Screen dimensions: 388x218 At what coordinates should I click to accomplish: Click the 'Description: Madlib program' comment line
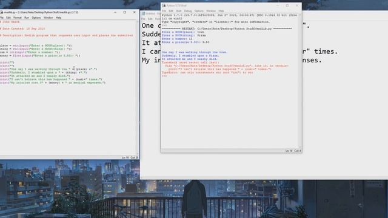click(67, 36)
